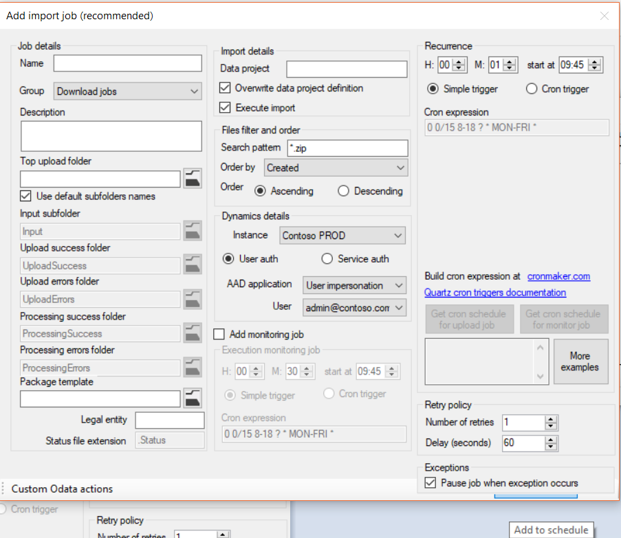Open the Processing errors folder picker
Viewport: 621px width, 538px height.
point(193,368)
